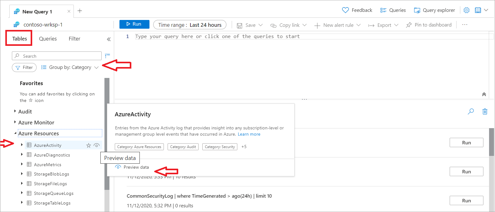
Task: Click the Copy link icon
Action: click(273, 26)
